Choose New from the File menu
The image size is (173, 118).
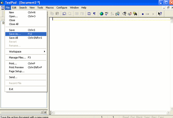click(x=26, y=12)
